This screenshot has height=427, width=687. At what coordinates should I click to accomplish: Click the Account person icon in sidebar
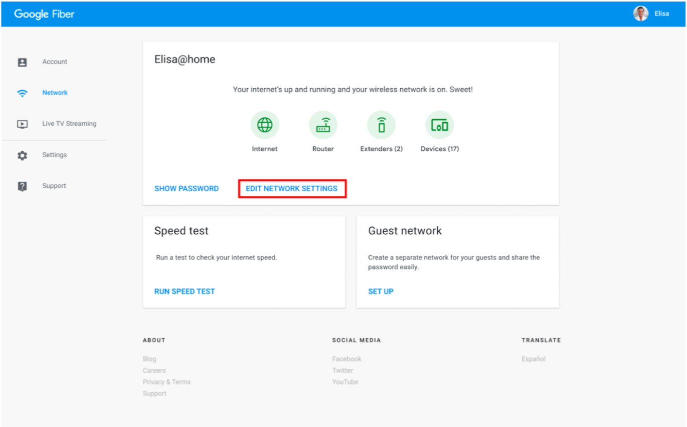[22, 62]
